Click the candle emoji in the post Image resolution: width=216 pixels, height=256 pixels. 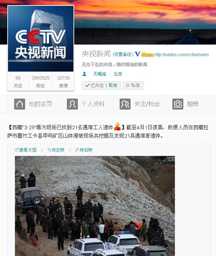[117, 126]
